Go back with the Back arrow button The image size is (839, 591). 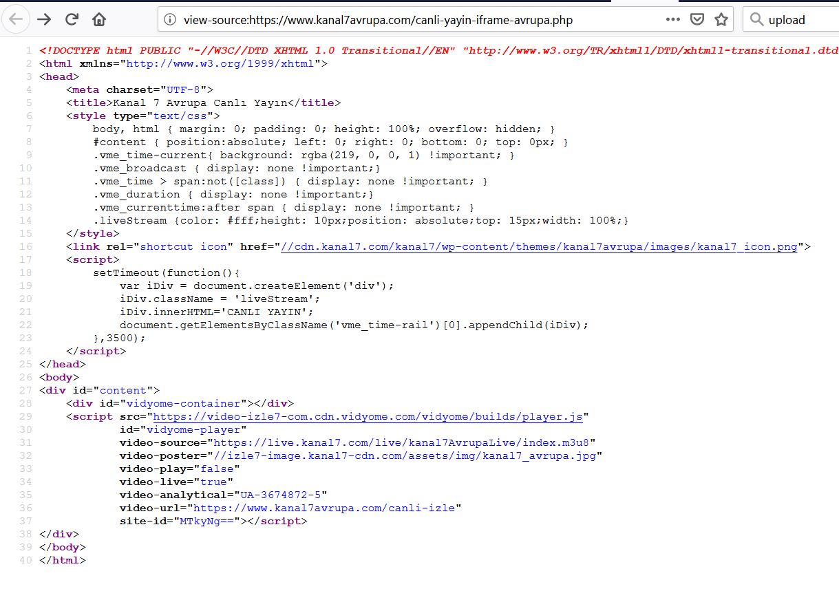point(17,19)
